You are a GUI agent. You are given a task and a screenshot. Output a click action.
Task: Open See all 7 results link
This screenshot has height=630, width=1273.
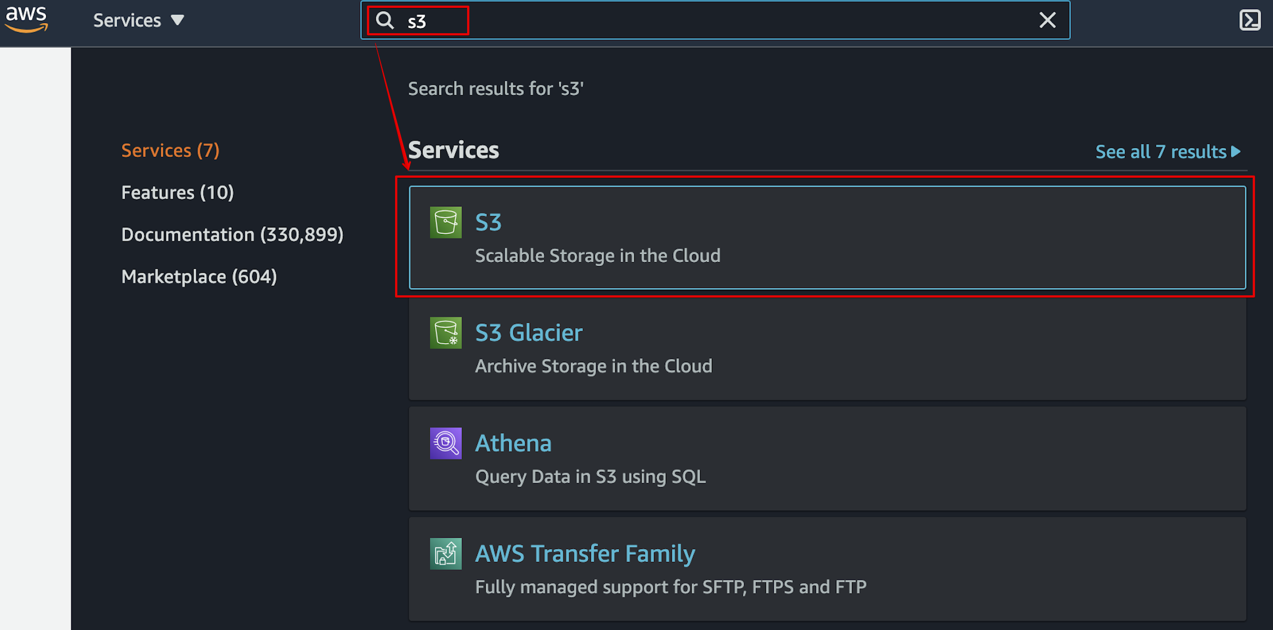pos(1168,151)
